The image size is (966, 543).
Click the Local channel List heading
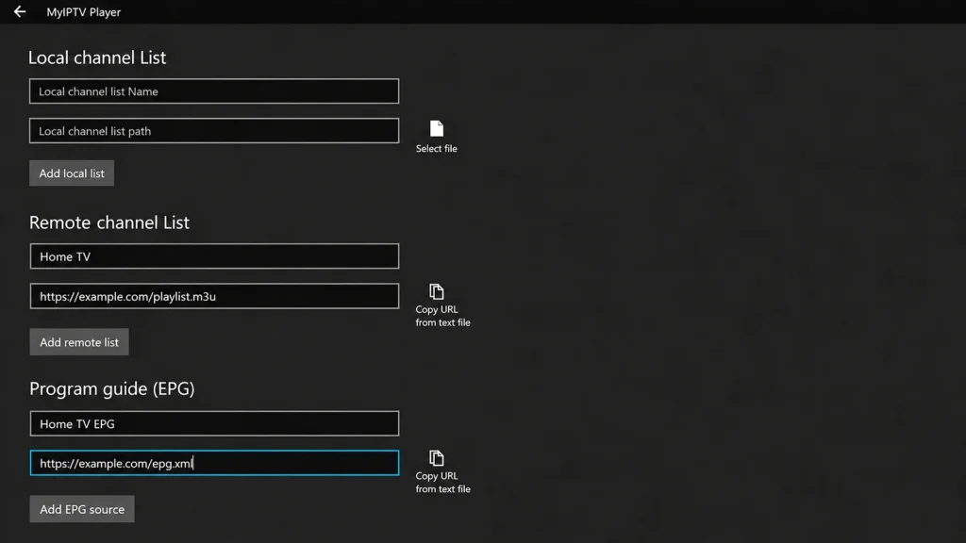click(97, 58)
